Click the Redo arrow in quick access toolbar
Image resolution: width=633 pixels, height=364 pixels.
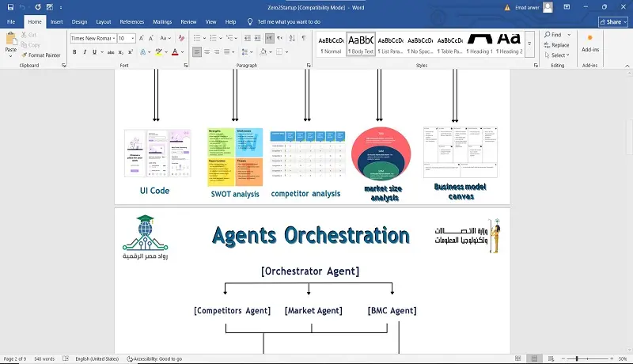37,7
